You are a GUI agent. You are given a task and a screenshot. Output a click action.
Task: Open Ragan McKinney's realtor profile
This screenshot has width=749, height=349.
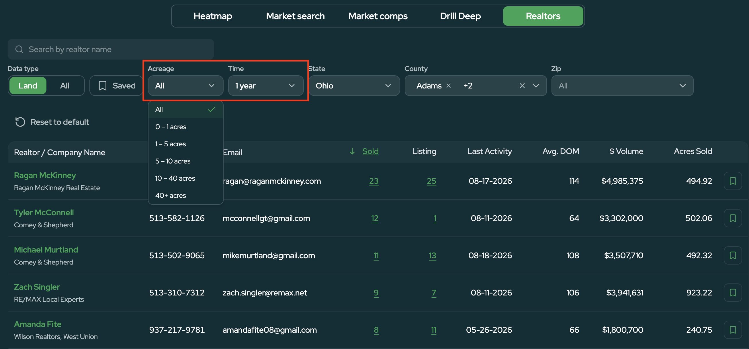[x=45, y=176]
